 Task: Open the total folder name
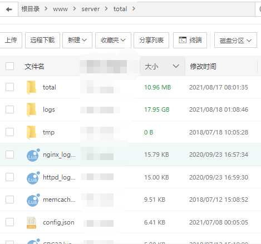[50, 87]
